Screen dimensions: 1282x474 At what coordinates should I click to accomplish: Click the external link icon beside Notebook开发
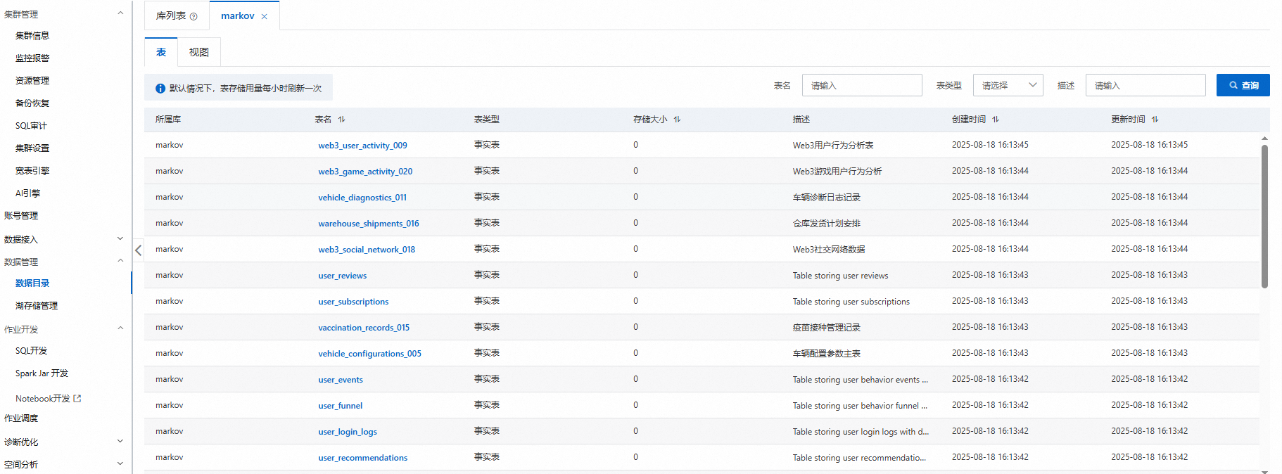tap(77, 398)
